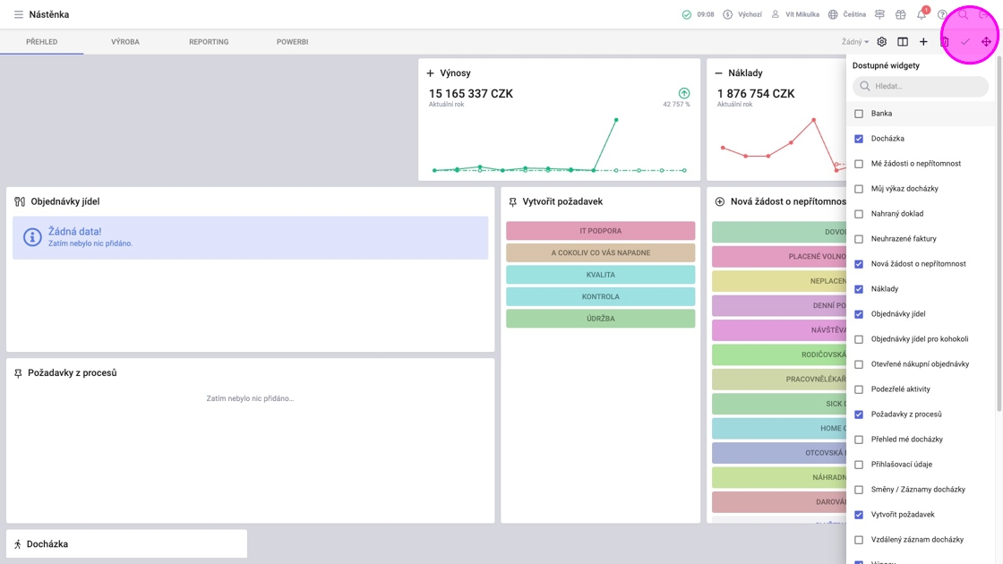Open dashboard settings gear icon
The image size is (1003, 564).
(x=881, y=41)
